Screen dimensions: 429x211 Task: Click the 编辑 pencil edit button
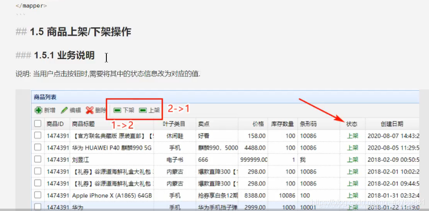(x=71, y=110)
